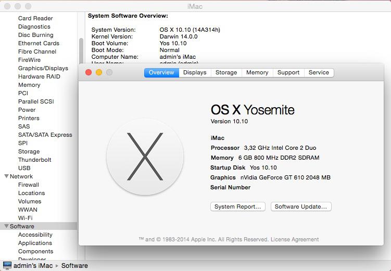This screenshot has width=391, height=271.
Task: Collapse the Software section triangle
Action: point(6,226)
